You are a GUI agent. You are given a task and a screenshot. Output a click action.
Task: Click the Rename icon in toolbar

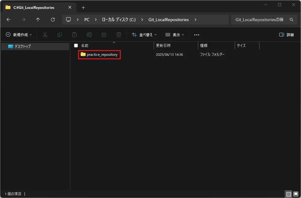[x=89, y=35]
